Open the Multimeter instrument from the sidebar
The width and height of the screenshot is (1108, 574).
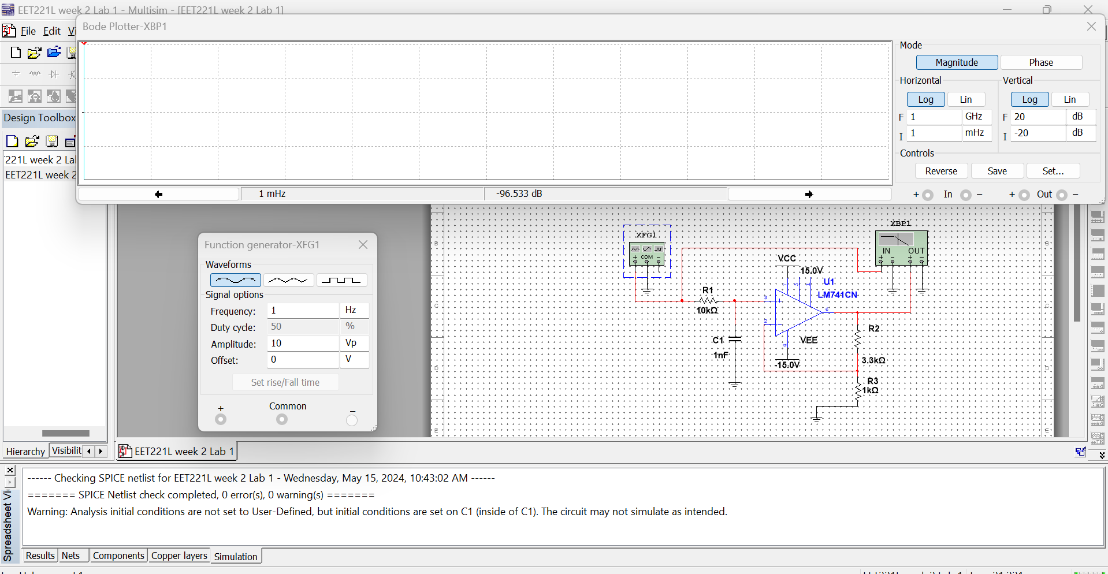click(x=1098, y=216)
